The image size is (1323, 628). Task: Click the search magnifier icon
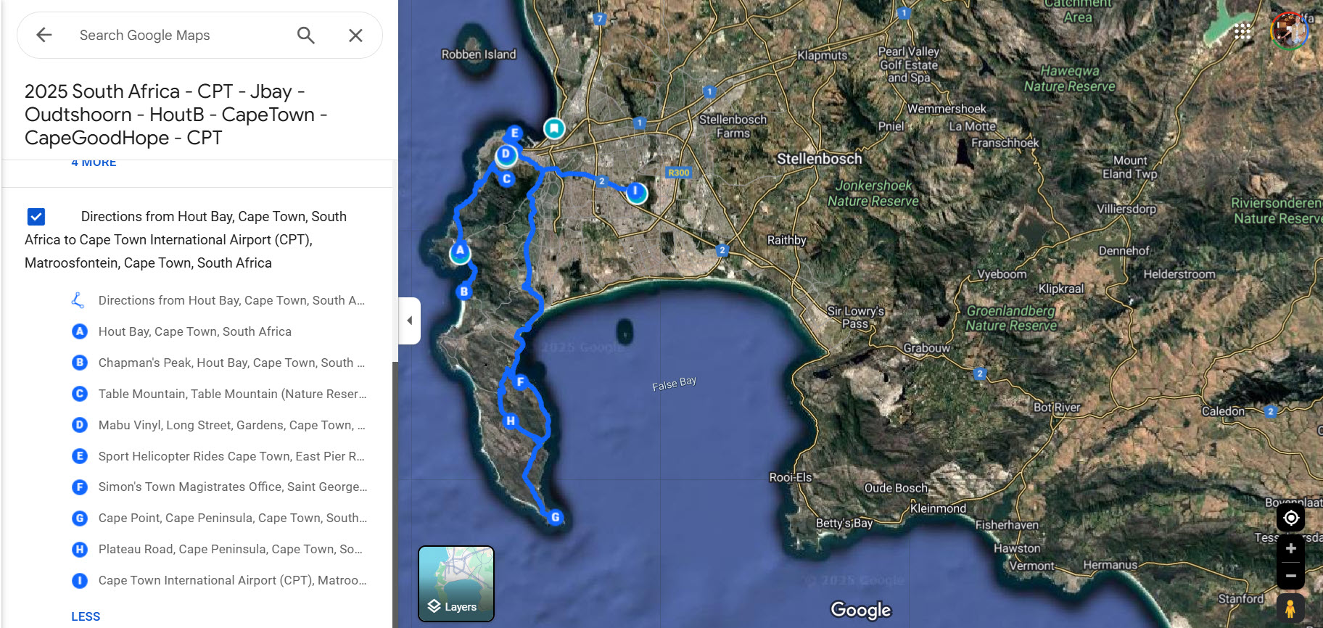[x=306, y=35]
